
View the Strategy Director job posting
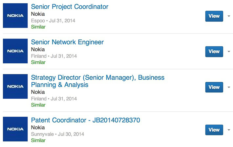tap(214, 87)
